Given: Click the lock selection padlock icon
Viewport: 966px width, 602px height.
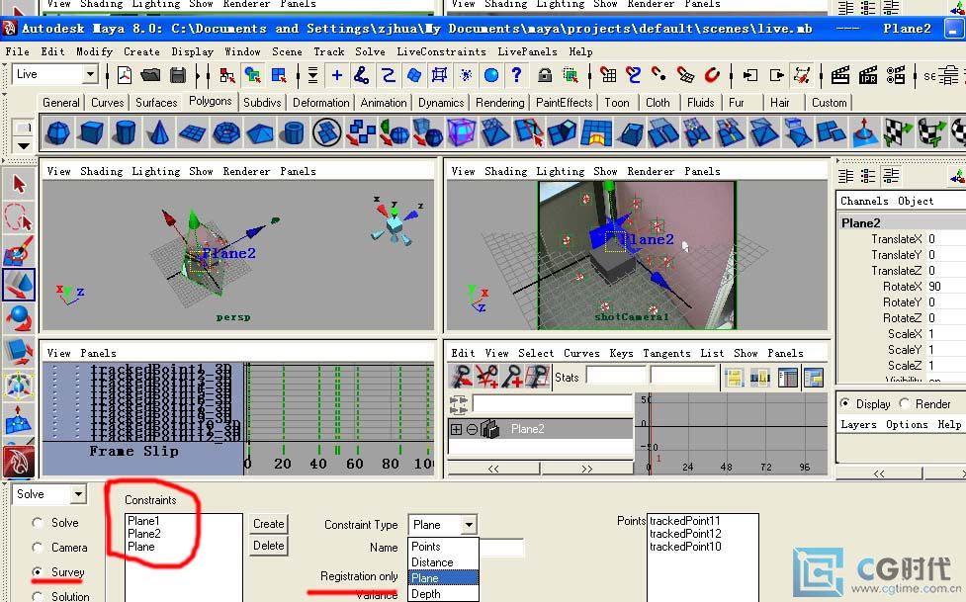Looking at the screenshot, I should 545,75.
